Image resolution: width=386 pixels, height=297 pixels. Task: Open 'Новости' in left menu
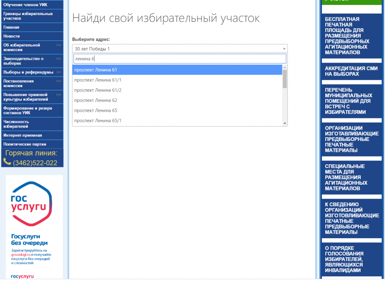12,36
